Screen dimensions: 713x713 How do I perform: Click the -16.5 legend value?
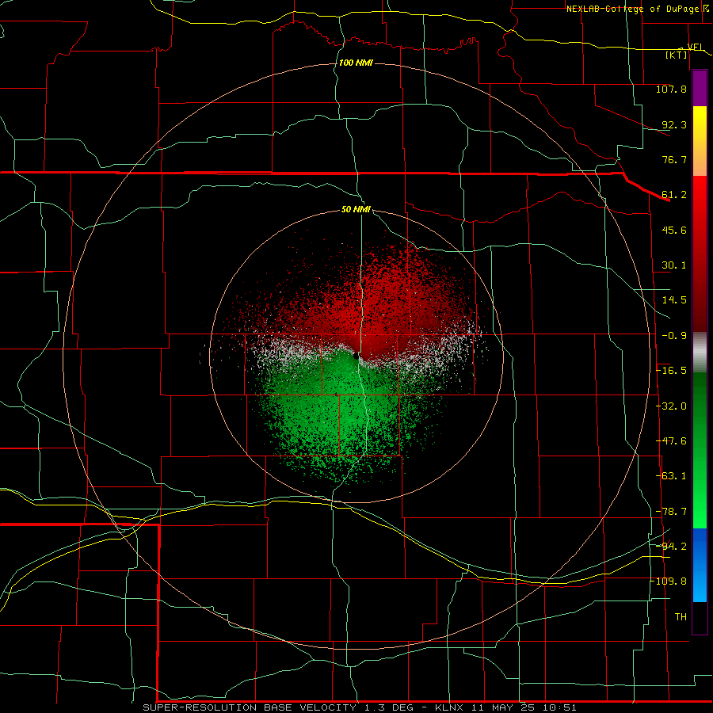click(x=671, y=371)
